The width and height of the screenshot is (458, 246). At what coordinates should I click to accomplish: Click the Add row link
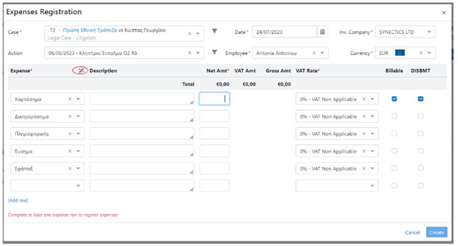[x=18, y=200]
